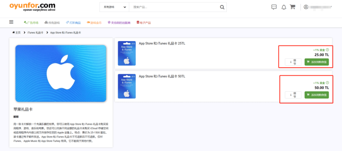Go to 所有游戏 in navigation bar
Image resolution: width=342 pixels, height=151 pixels.
pyautogui.click(x=52, y=23)
